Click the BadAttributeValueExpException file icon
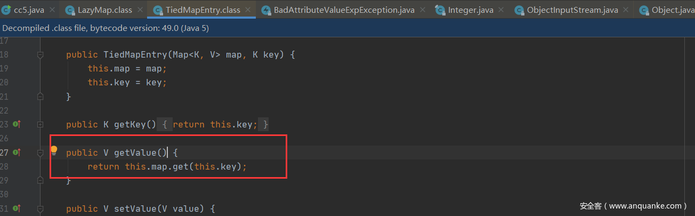 (x=266, y=10)
